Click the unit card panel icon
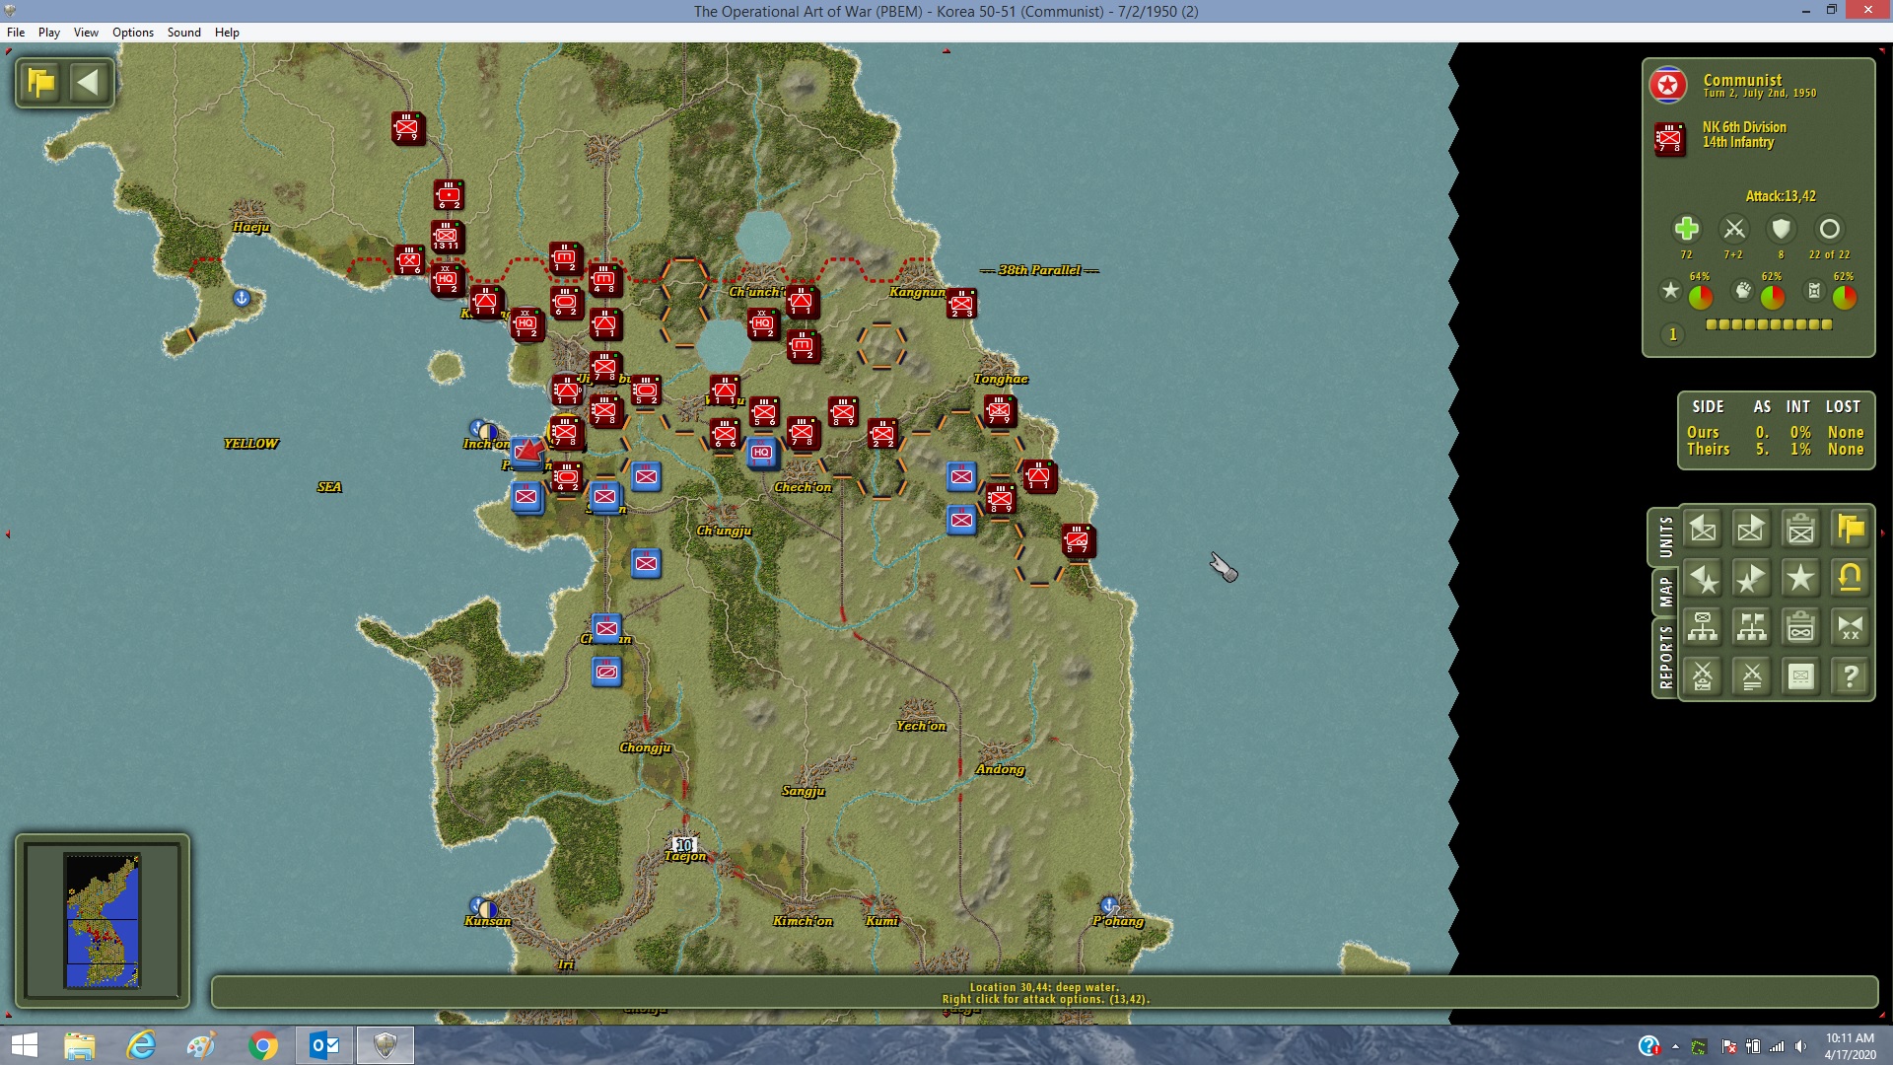 click(x=1801, y=677)
